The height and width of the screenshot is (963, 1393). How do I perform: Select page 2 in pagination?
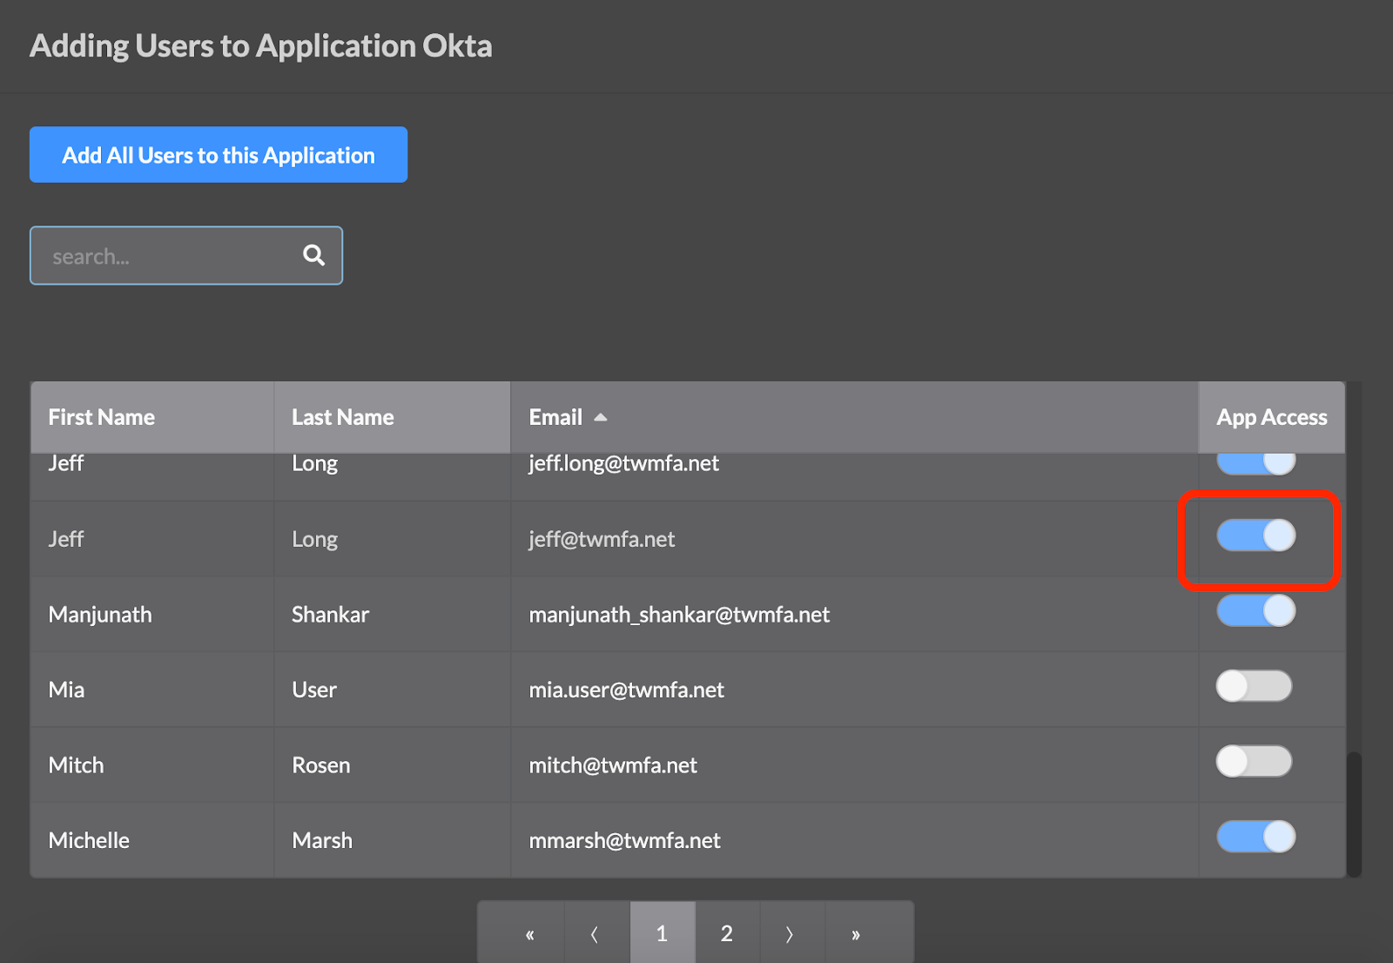[727, 934]
